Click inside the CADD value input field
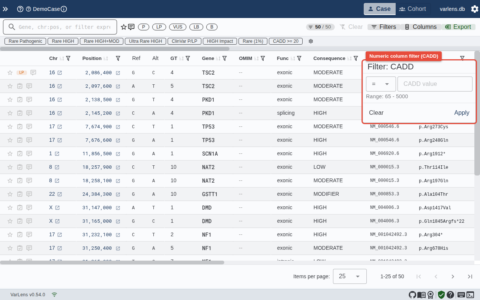This screenshot has height=300, width=480. 435,84
